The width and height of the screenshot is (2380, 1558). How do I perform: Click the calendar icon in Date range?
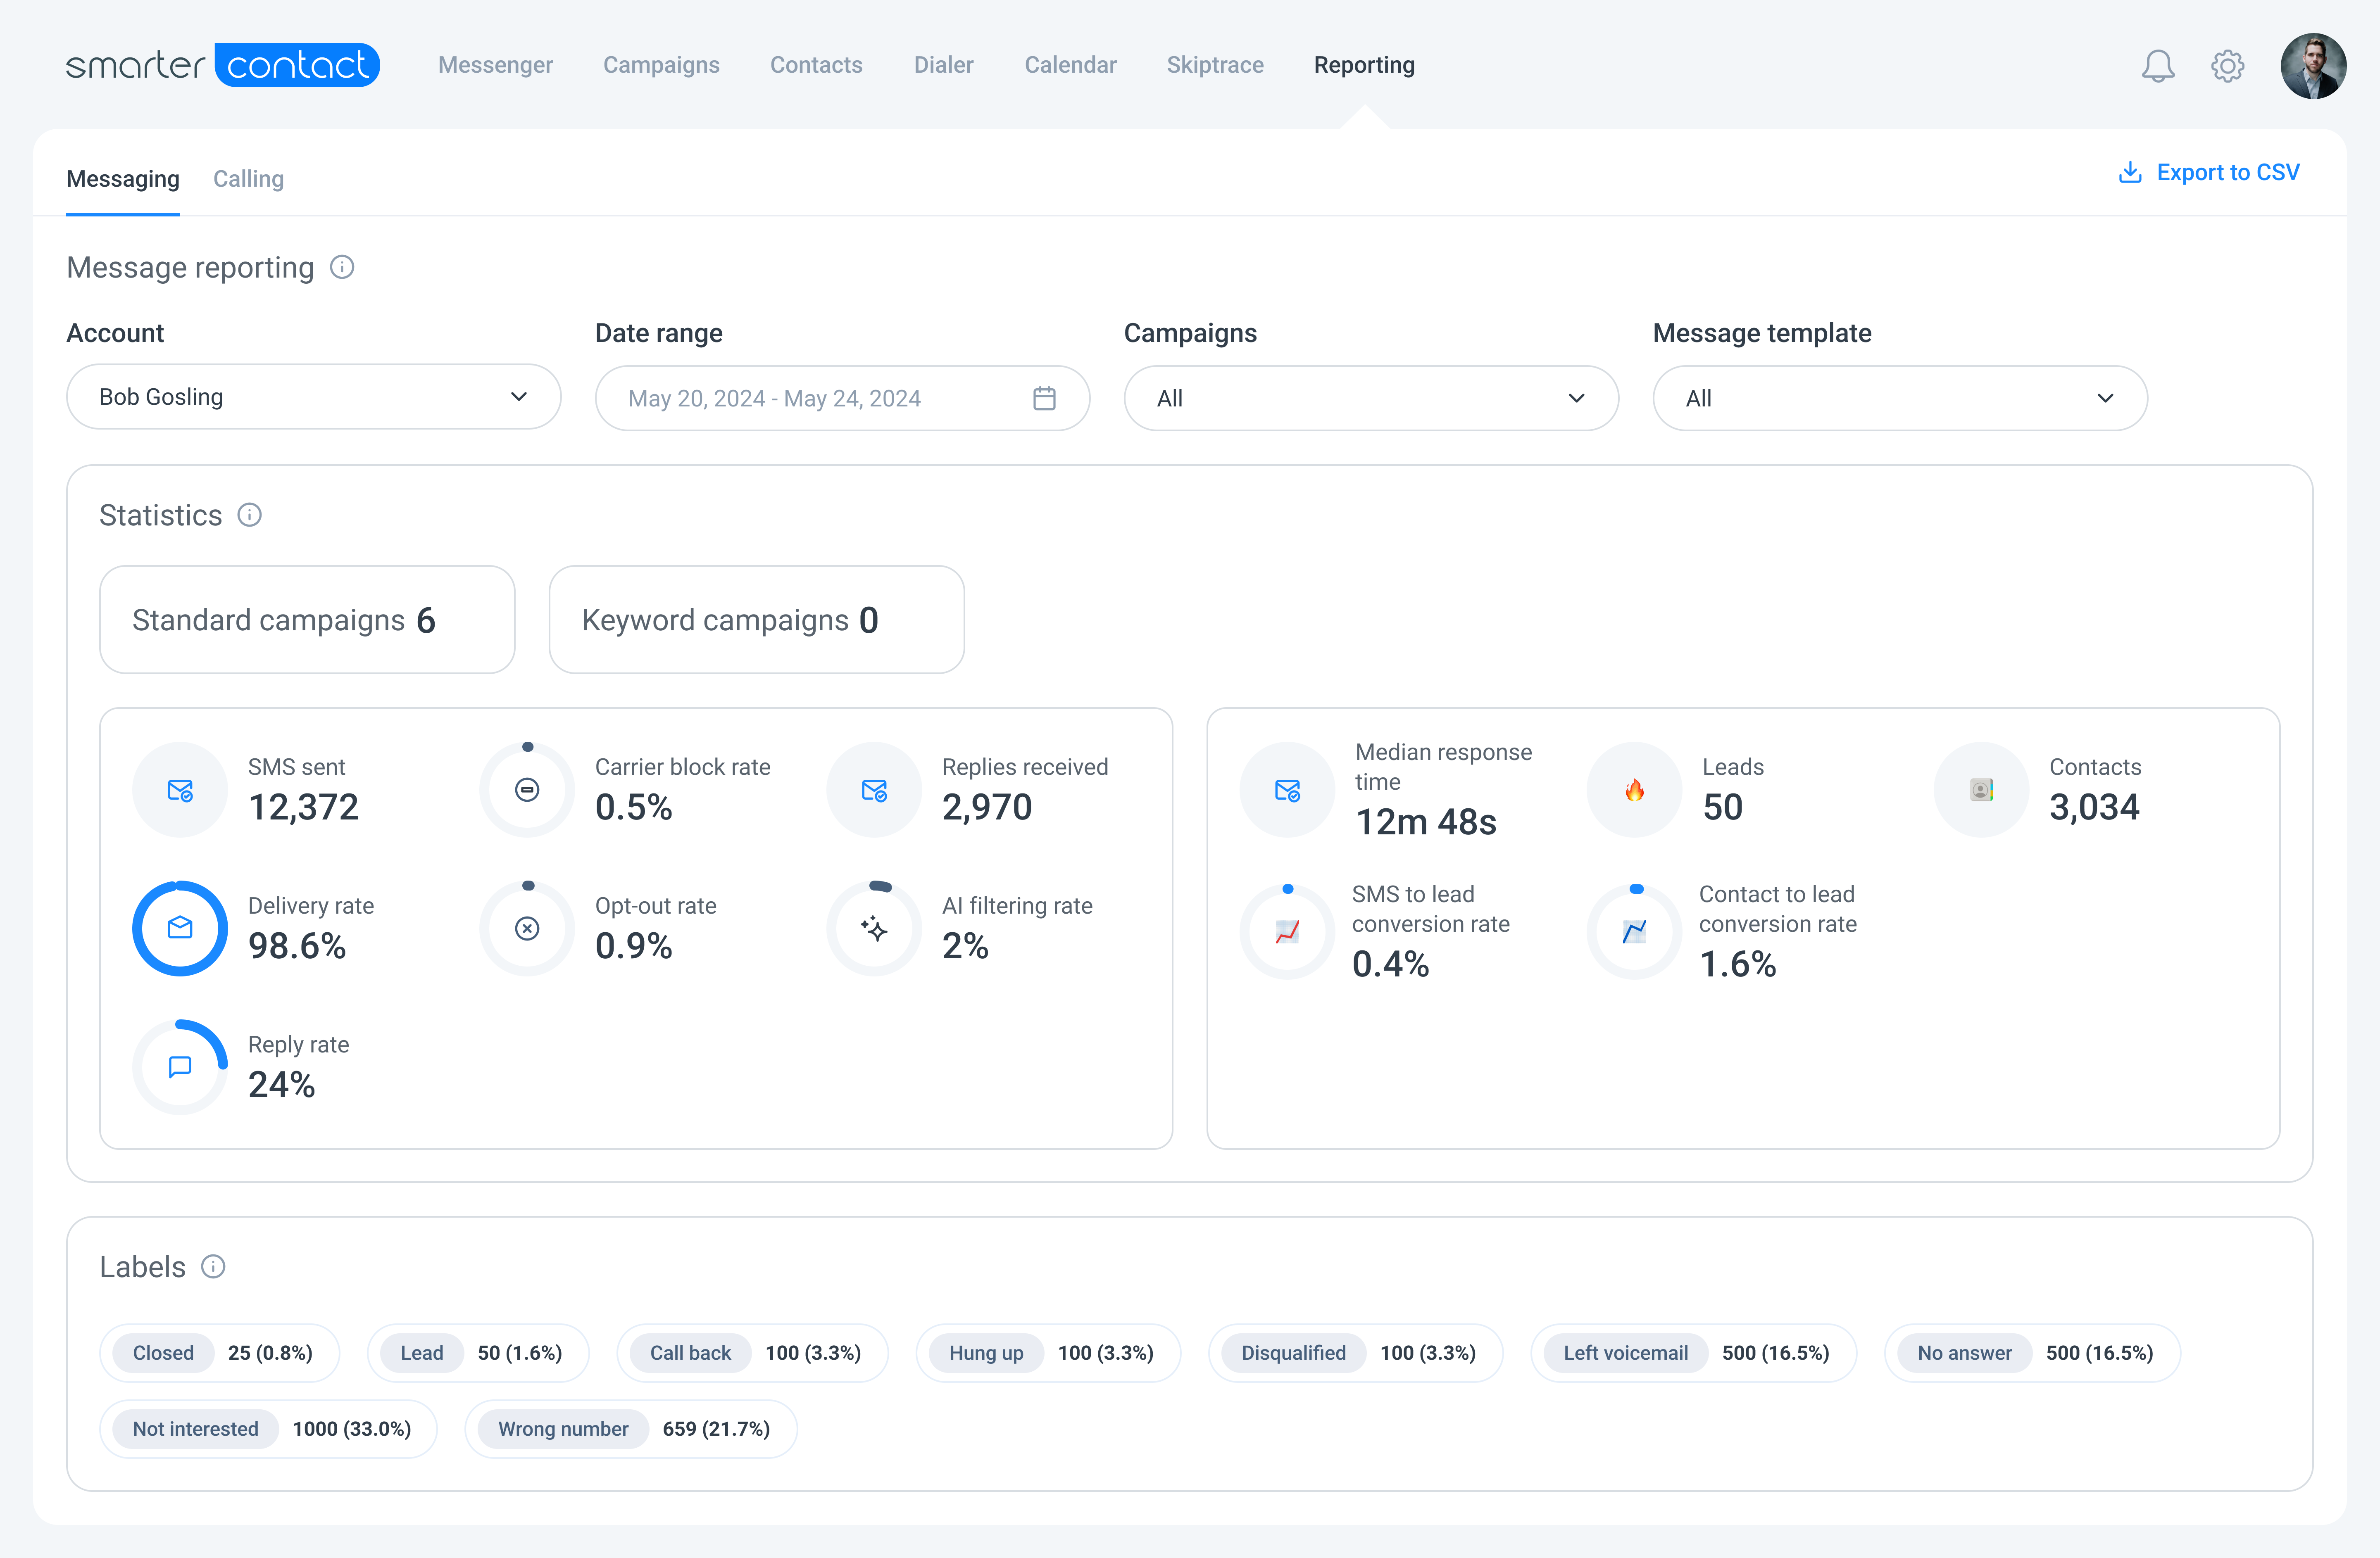1044,398
